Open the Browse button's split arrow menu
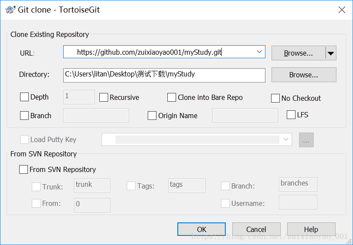Screen dimensions: 353x245 click(x=331, y=53)
